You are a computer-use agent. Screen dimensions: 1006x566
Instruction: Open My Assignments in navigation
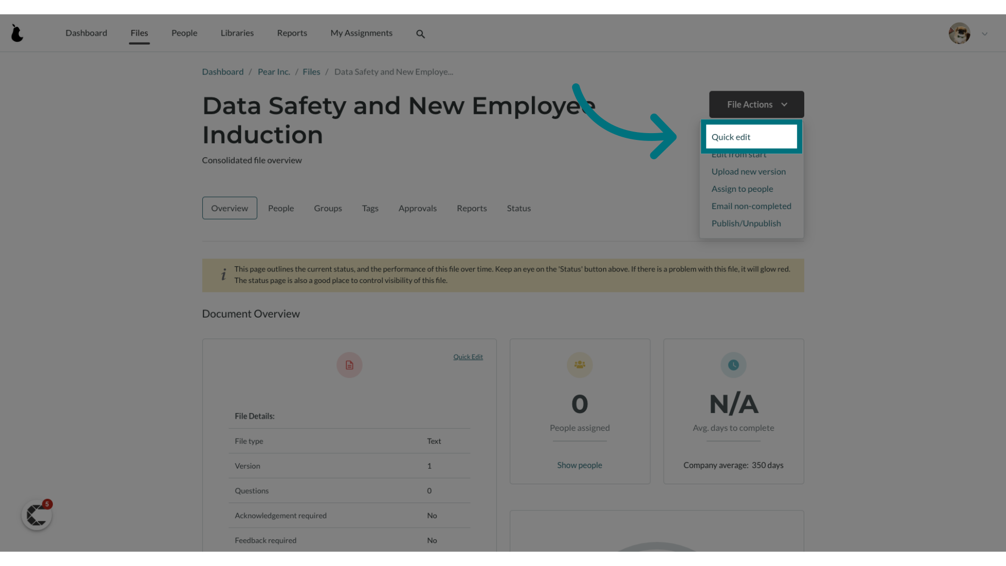pos(362,33)
